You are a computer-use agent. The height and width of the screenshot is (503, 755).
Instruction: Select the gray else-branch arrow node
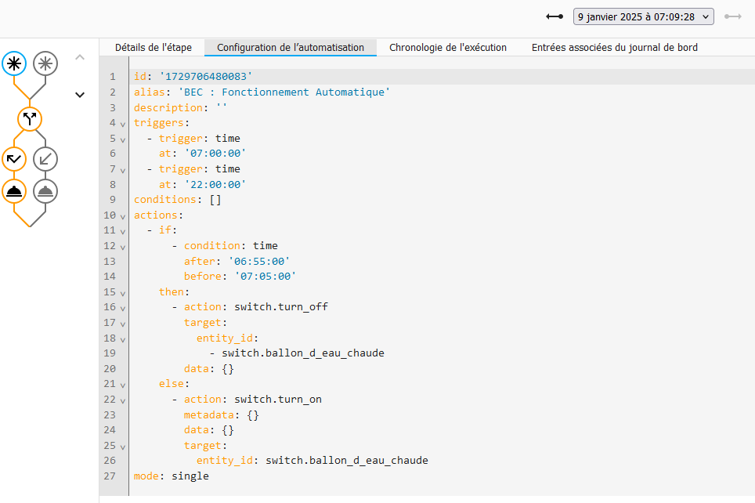[x=45, y=159]
